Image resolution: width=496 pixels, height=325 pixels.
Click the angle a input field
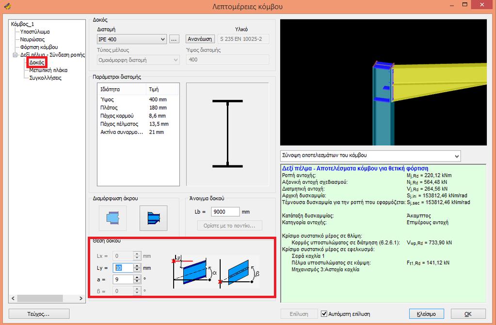point(123,279)
